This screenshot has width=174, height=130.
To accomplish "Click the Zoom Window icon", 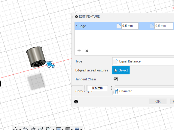I will [x=48, y=129].
